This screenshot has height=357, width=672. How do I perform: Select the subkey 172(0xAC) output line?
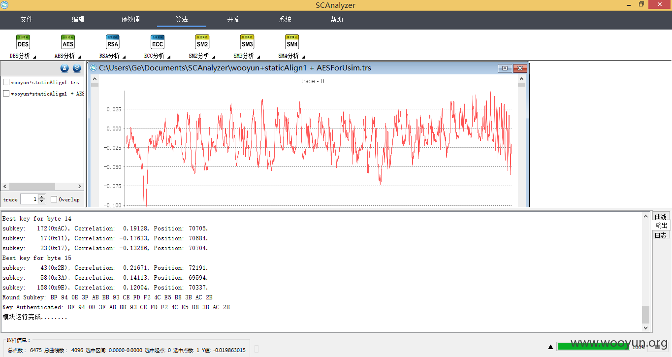105,228
